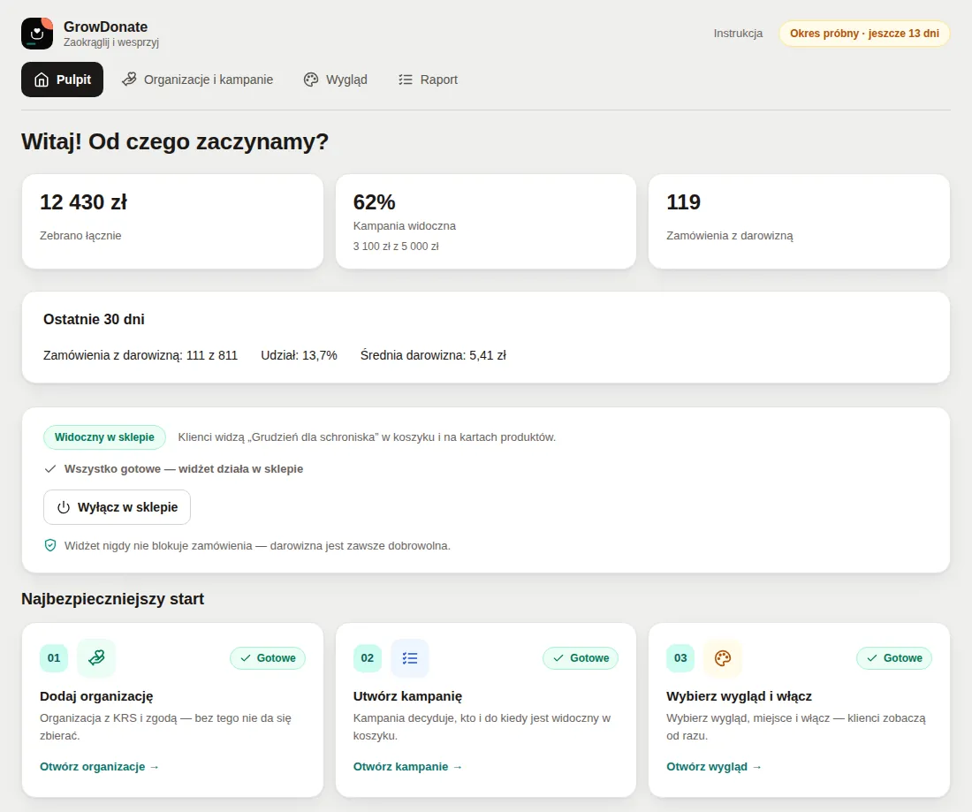The height and width of the screenshot is (812, 972).
Task: Click the Gotowe badge on Wybierz wygląd i włącz
Action: tap(894, 658)
